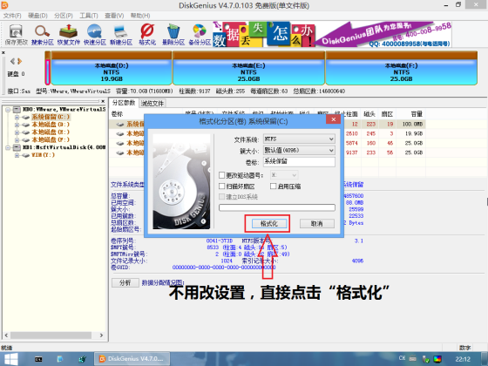The image size is (488, 366).
Task: Click the 卷标 volume label input field
Action: (299, 161)
